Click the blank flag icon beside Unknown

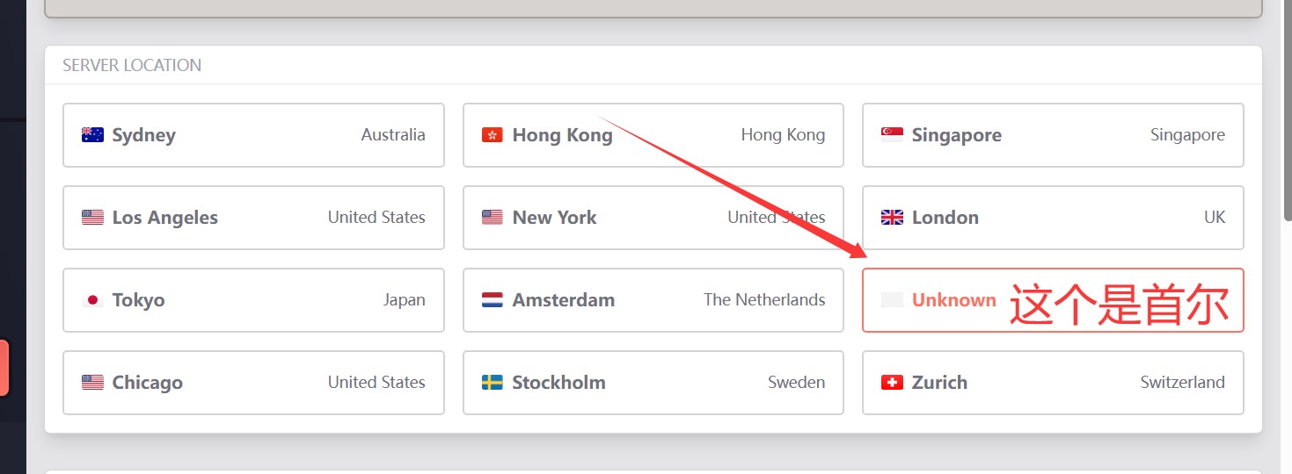892,300
